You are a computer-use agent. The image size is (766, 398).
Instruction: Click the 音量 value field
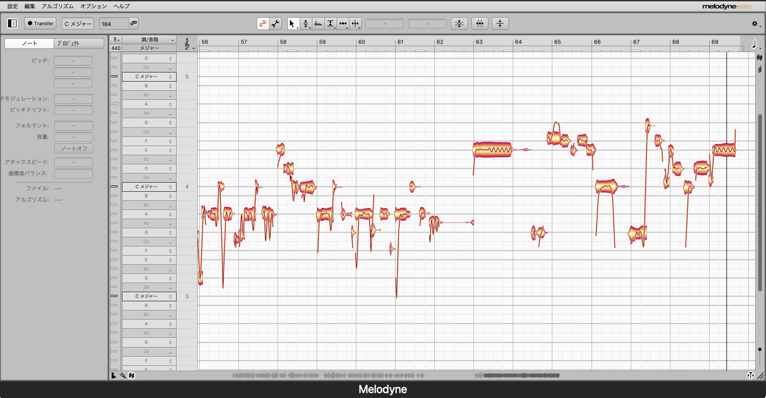click(x=73, y=137)
